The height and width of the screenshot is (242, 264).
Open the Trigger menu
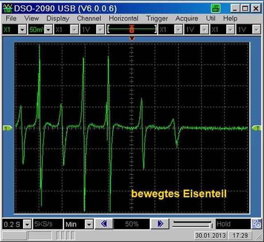coord(157,18)
